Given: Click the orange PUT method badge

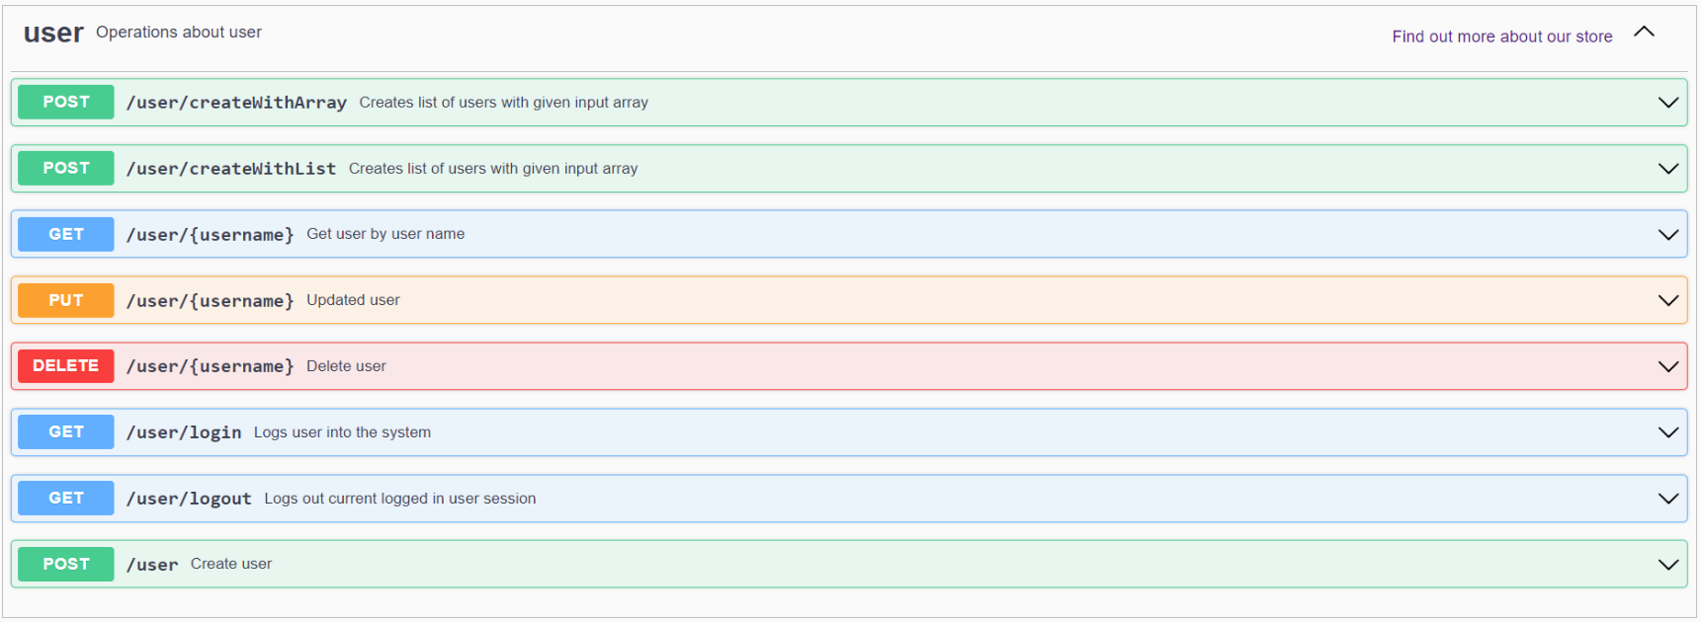Looking at the screenshot, I should click(x=66, y=301).
